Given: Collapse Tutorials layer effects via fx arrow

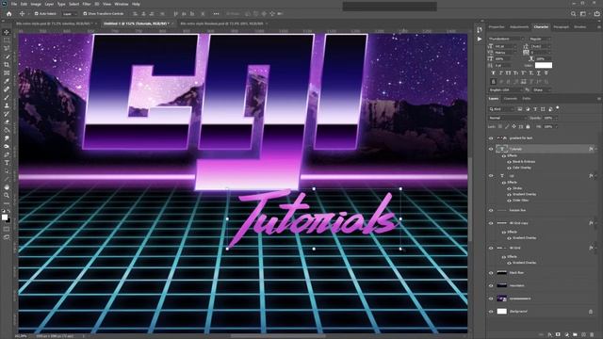Looking at the screenshot, I should [596, 149].
